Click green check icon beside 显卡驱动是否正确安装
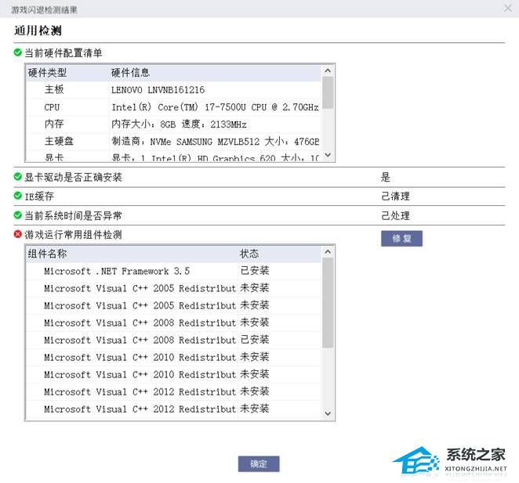 (17, 177)
